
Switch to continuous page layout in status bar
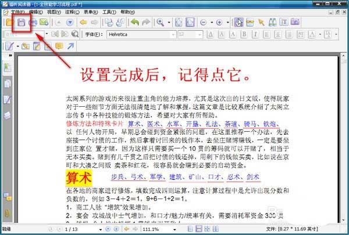coord(198,229)
